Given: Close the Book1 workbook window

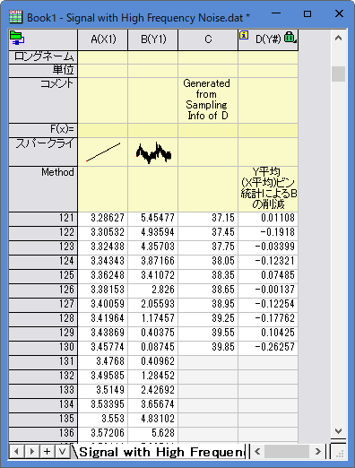Looking at the screenshot, I should pyautogui.click(x=339, y=13).
